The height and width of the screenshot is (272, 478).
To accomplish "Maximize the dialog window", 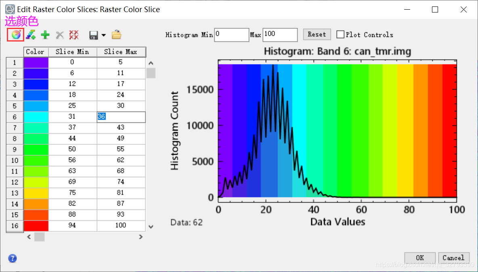I will 435,9.
